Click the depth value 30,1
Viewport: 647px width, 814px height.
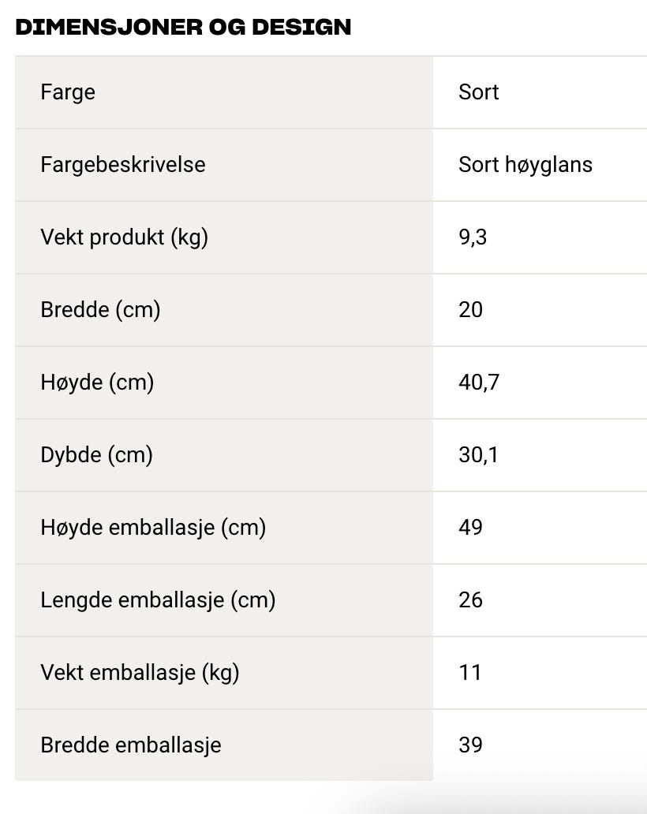coord(477,455)
